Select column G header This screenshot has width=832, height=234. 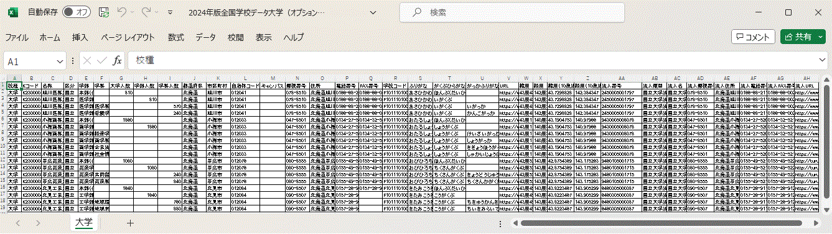click(121, 78)
